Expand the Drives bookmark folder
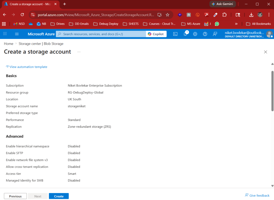This screenshot has width=274, height=200. click(58, 24)
